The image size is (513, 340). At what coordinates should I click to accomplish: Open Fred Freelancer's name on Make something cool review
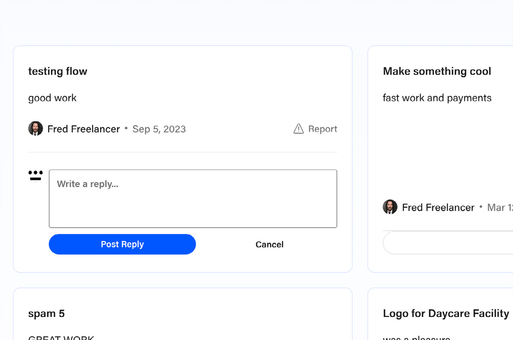coord(438,208)
